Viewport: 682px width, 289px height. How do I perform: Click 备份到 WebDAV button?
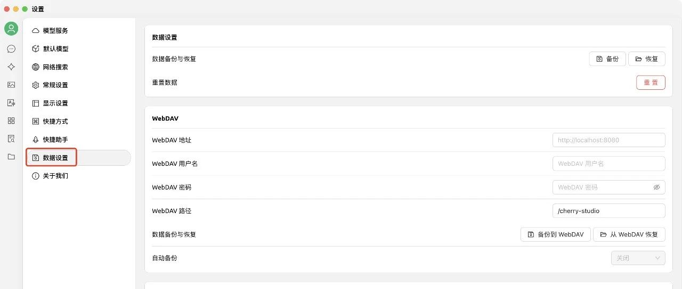click(555, 234)
